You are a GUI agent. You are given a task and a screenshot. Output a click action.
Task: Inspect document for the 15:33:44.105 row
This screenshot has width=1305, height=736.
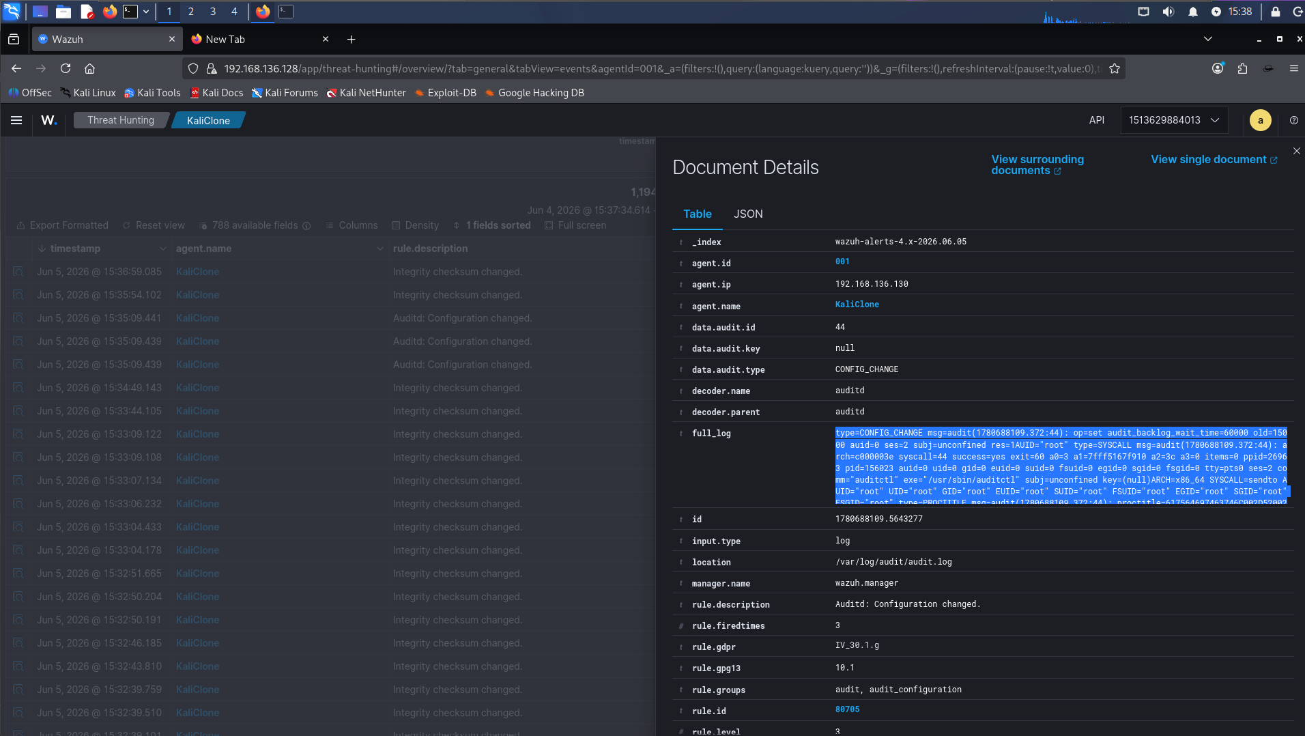[18, 411]
